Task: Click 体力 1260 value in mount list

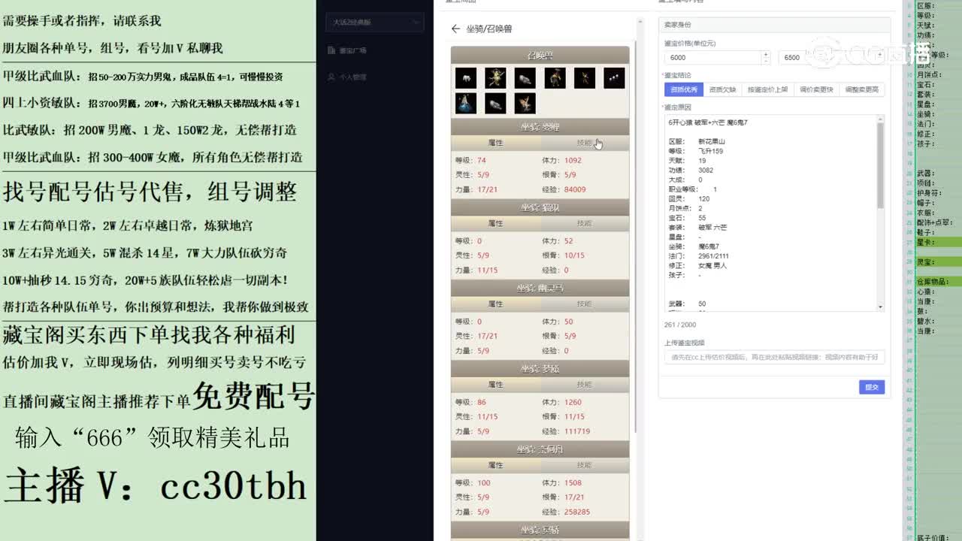Action: tap(573, 402)
